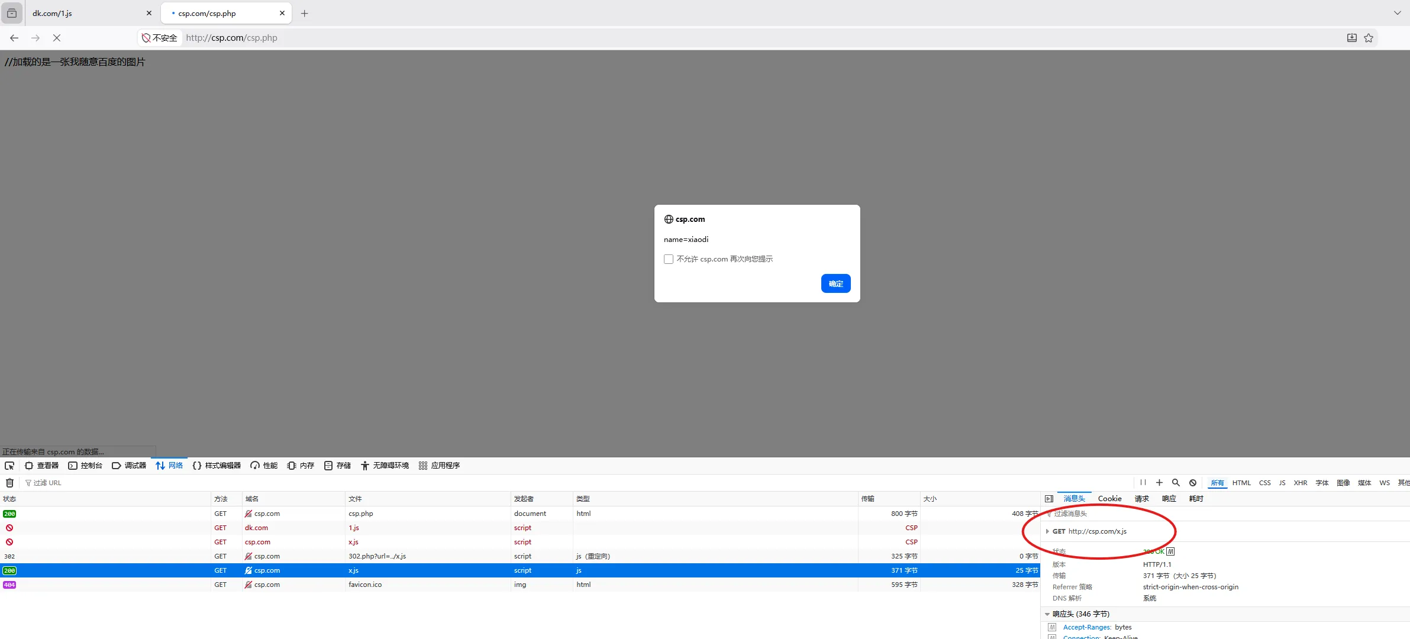The width and height of the screenshot is (1410, 639).
Task: Focus the 过滤消息头 filter field
Action: (x=1225, y=514)
